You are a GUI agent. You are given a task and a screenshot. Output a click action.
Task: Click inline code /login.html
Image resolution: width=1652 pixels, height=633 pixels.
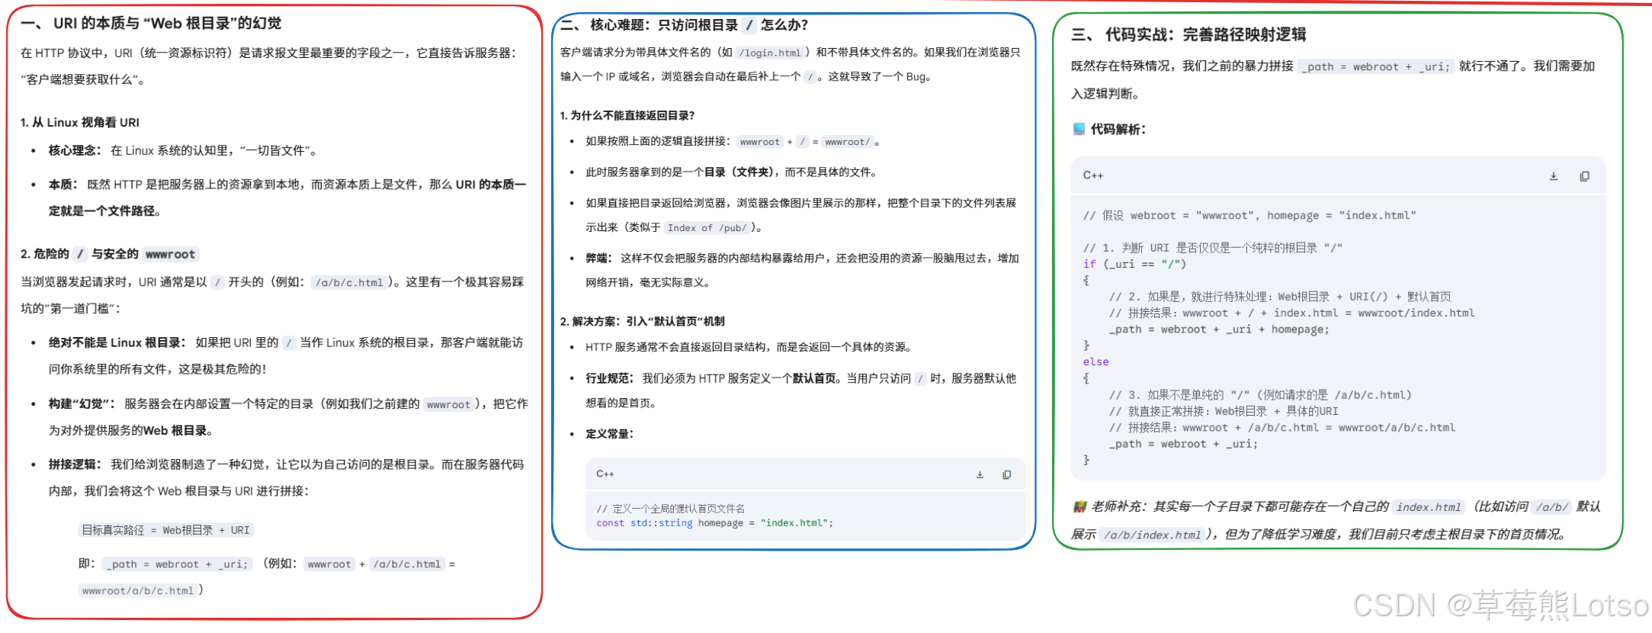[769, 53]
